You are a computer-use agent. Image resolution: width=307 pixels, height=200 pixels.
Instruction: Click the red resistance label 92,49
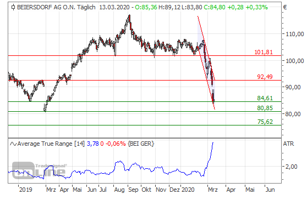(x=265, y=77)
